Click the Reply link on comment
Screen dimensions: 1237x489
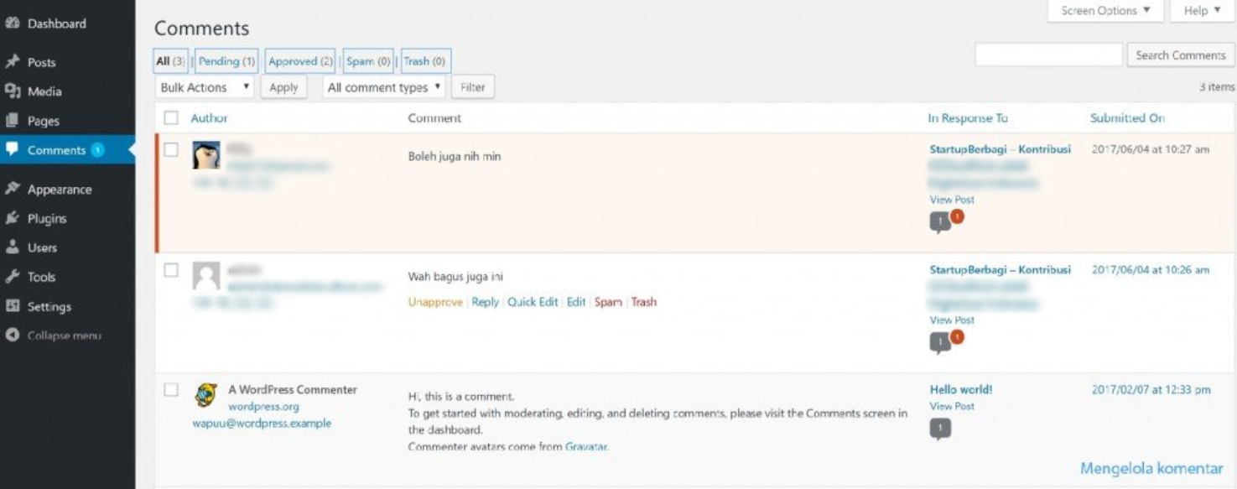485,302
